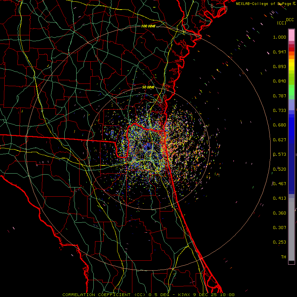Image resolution: width=297 pixels, height=297 pixels.
Task: Click the TH threshold label
Action: click(283, 257)
